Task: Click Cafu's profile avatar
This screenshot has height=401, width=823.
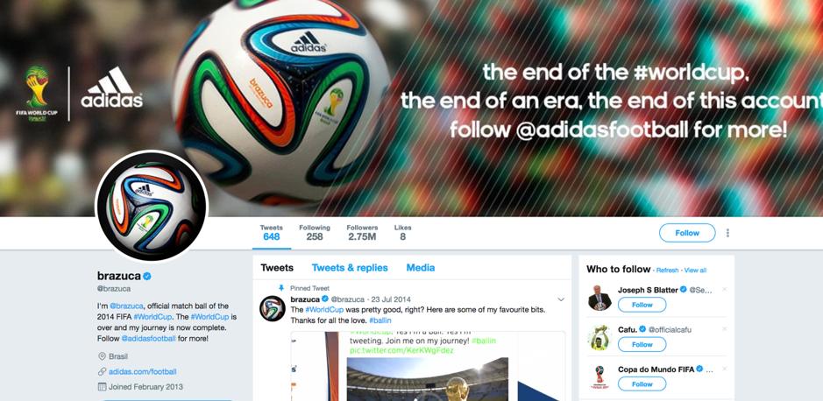Action: 600,338
